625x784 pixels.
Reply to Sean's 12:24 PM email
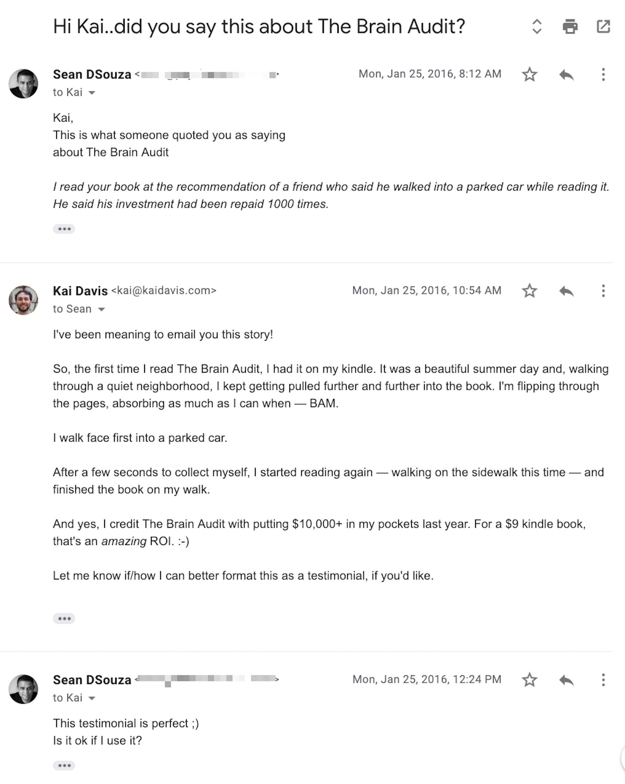click(567, 680)
